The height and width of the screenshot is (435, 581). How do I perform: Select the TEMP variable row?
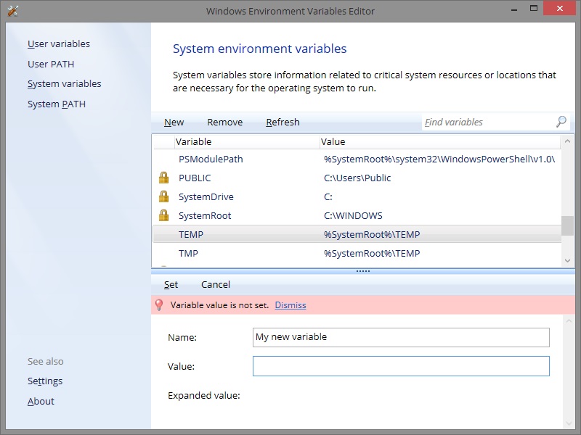coord(357,234)
